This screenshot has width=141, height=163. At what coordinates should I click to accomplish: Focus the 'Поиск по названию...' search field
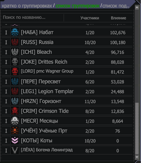33,17
